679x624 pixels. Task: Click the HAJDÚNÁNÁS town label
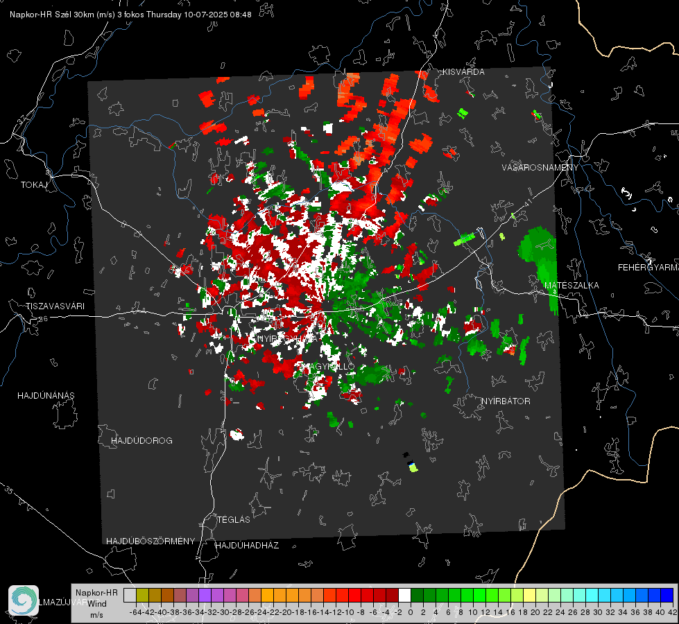pos(46,395)
